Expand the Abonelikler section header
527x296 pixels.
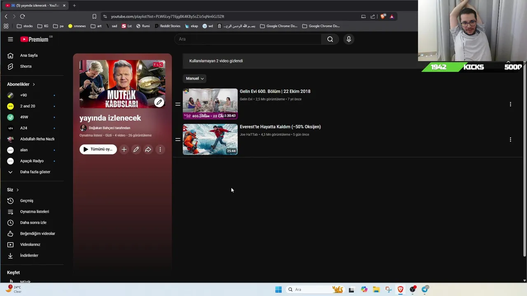21,84
